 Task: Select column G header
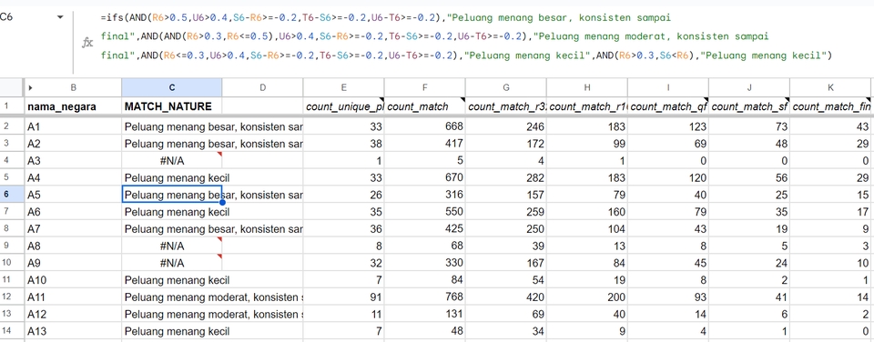point(506,87)
